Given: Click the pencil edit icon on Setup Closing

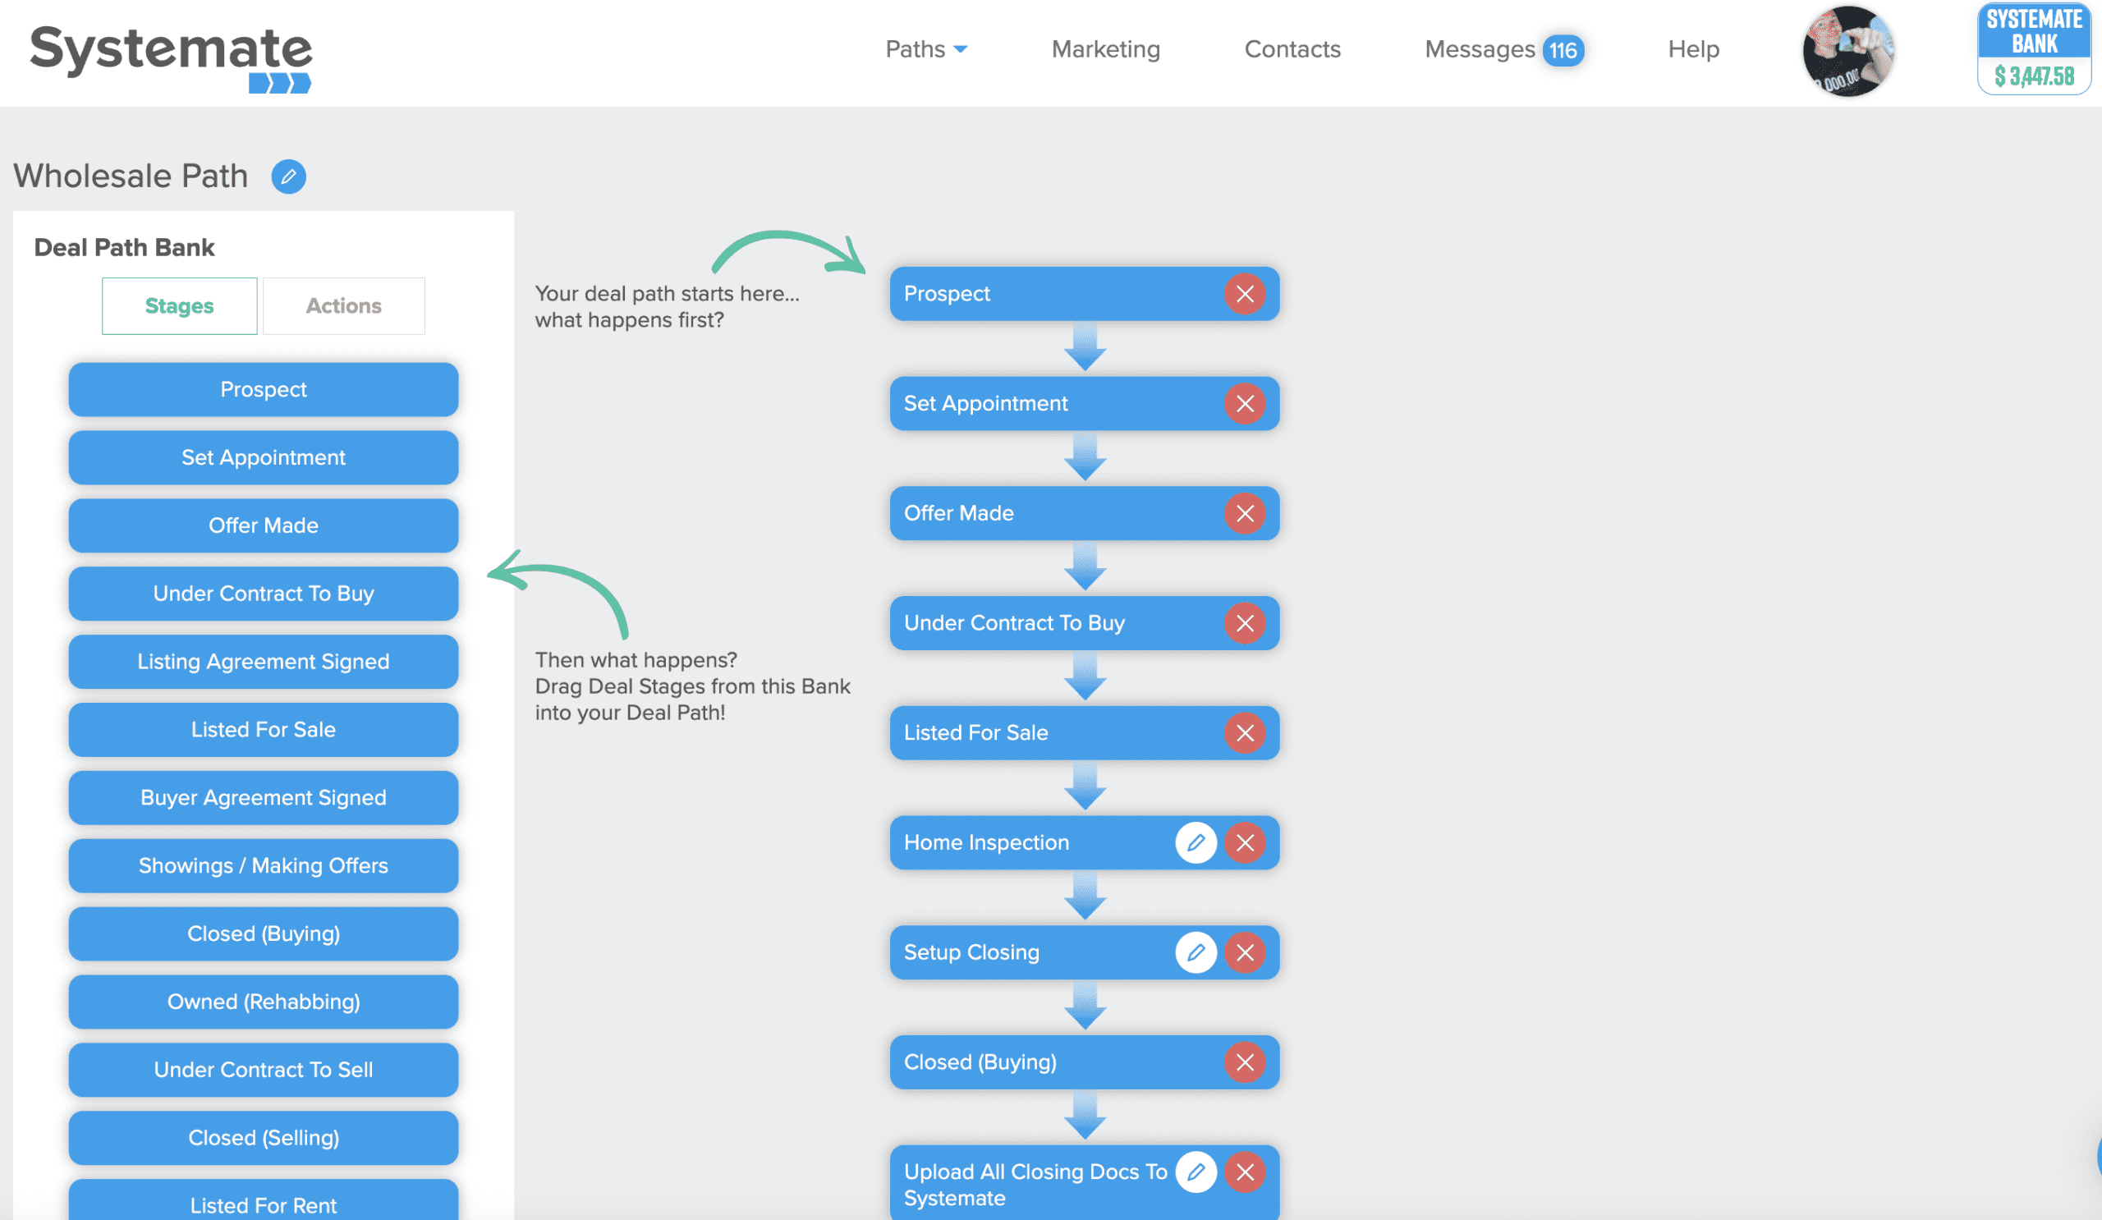Looking at the screenshot, I should tap(1192, 952).
